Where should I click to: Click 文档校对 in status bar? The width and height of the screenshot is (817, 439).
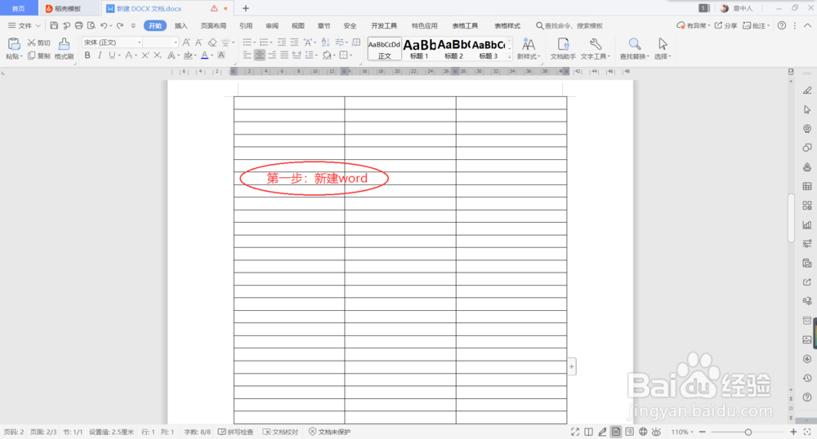point(280,432)
